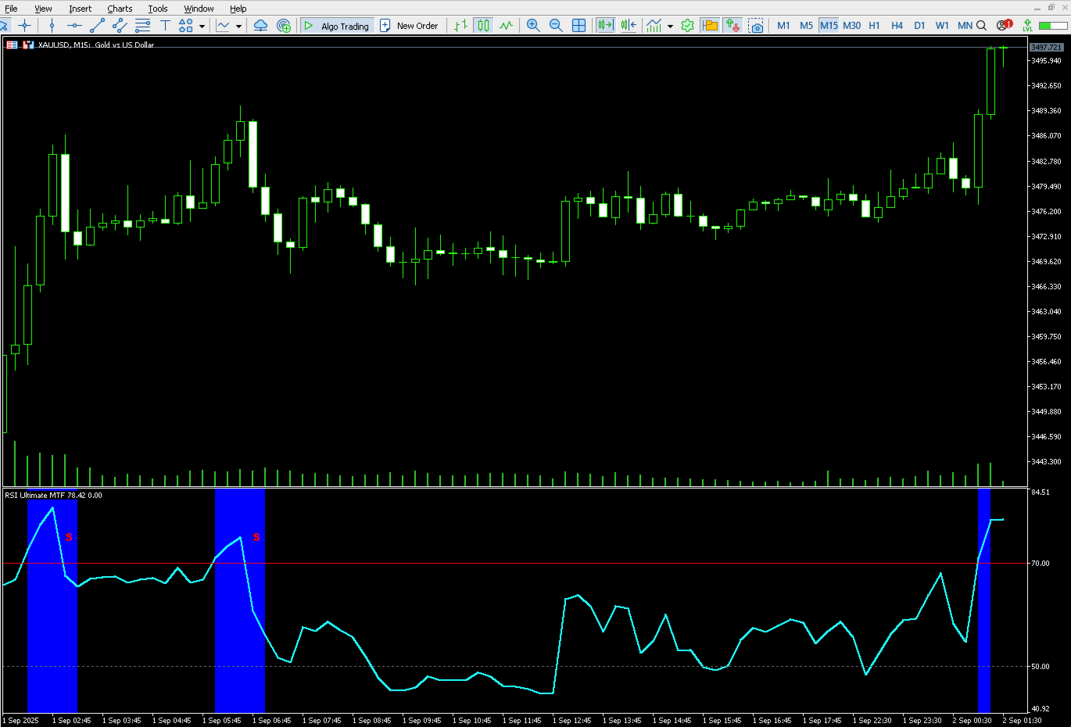
Task: Click the time axis label 1 Sep 12:45
Action: (571, 721)
